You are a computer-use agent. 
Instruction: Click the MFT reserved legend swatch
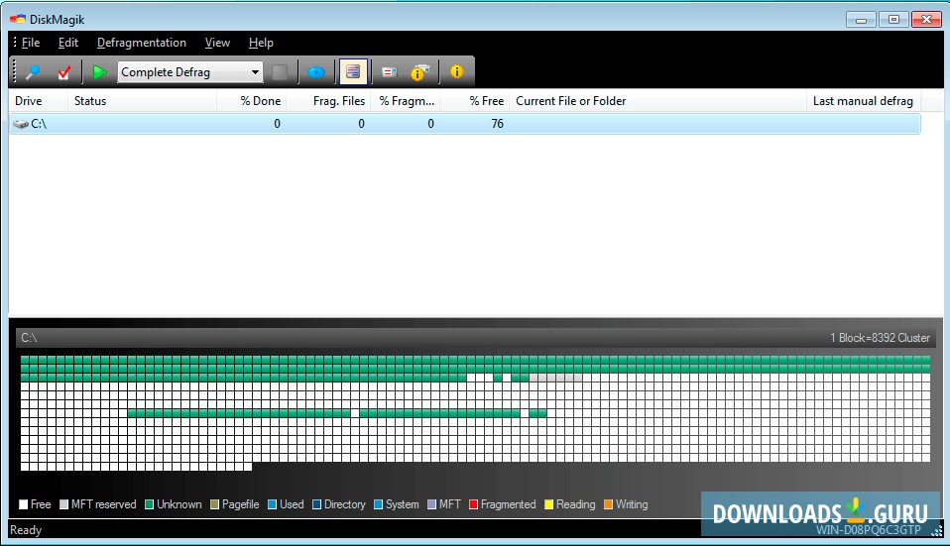(x=63, y=504)
